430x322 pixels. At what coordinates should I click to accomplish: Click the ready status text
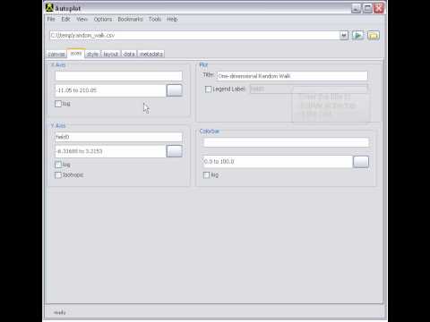tap(59, 312)
